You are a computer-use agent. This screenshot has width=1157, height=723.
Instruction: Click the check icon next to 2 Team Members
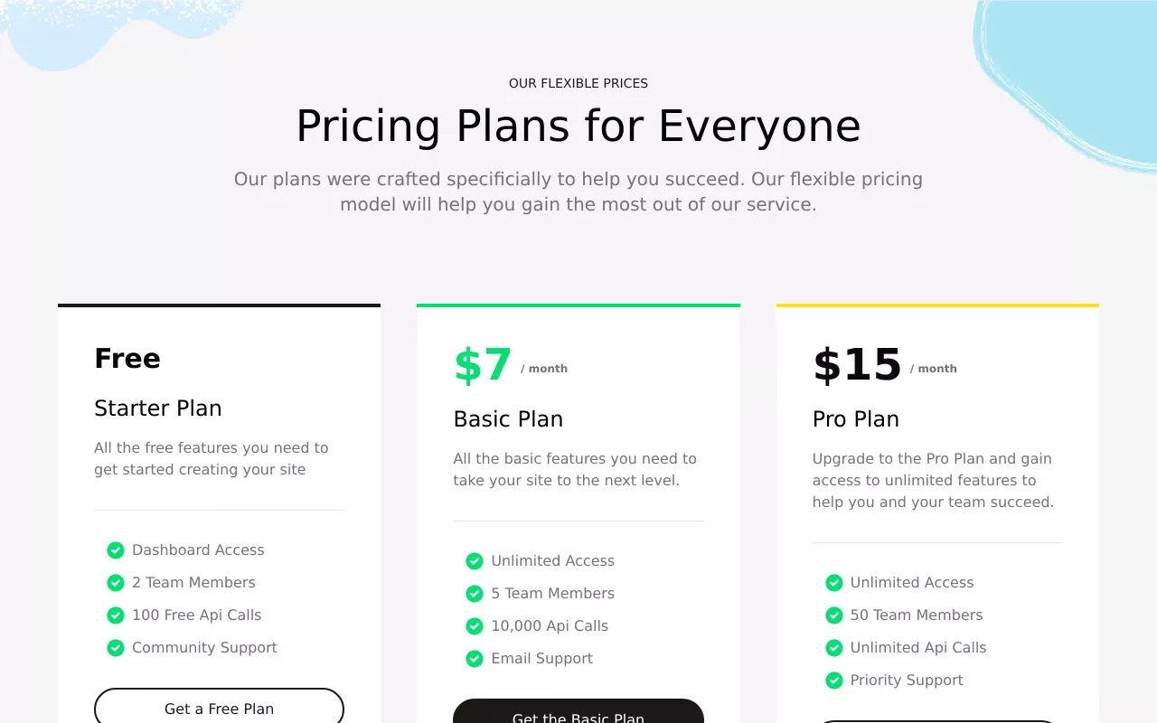point(116,583)
